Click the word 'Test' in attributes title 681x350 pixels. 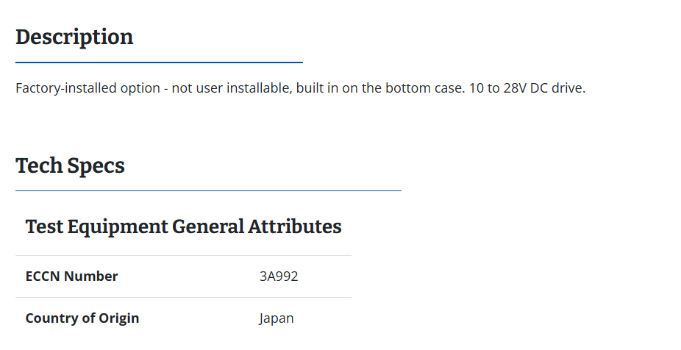point(44,226)
